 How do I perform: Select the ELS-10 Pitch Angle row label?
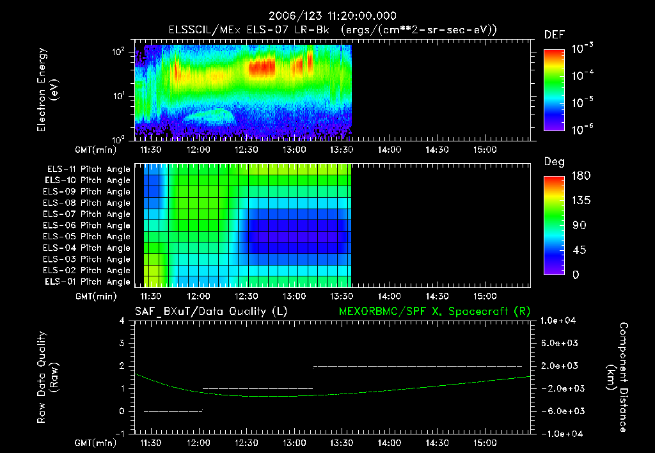(x=88, y=180)
